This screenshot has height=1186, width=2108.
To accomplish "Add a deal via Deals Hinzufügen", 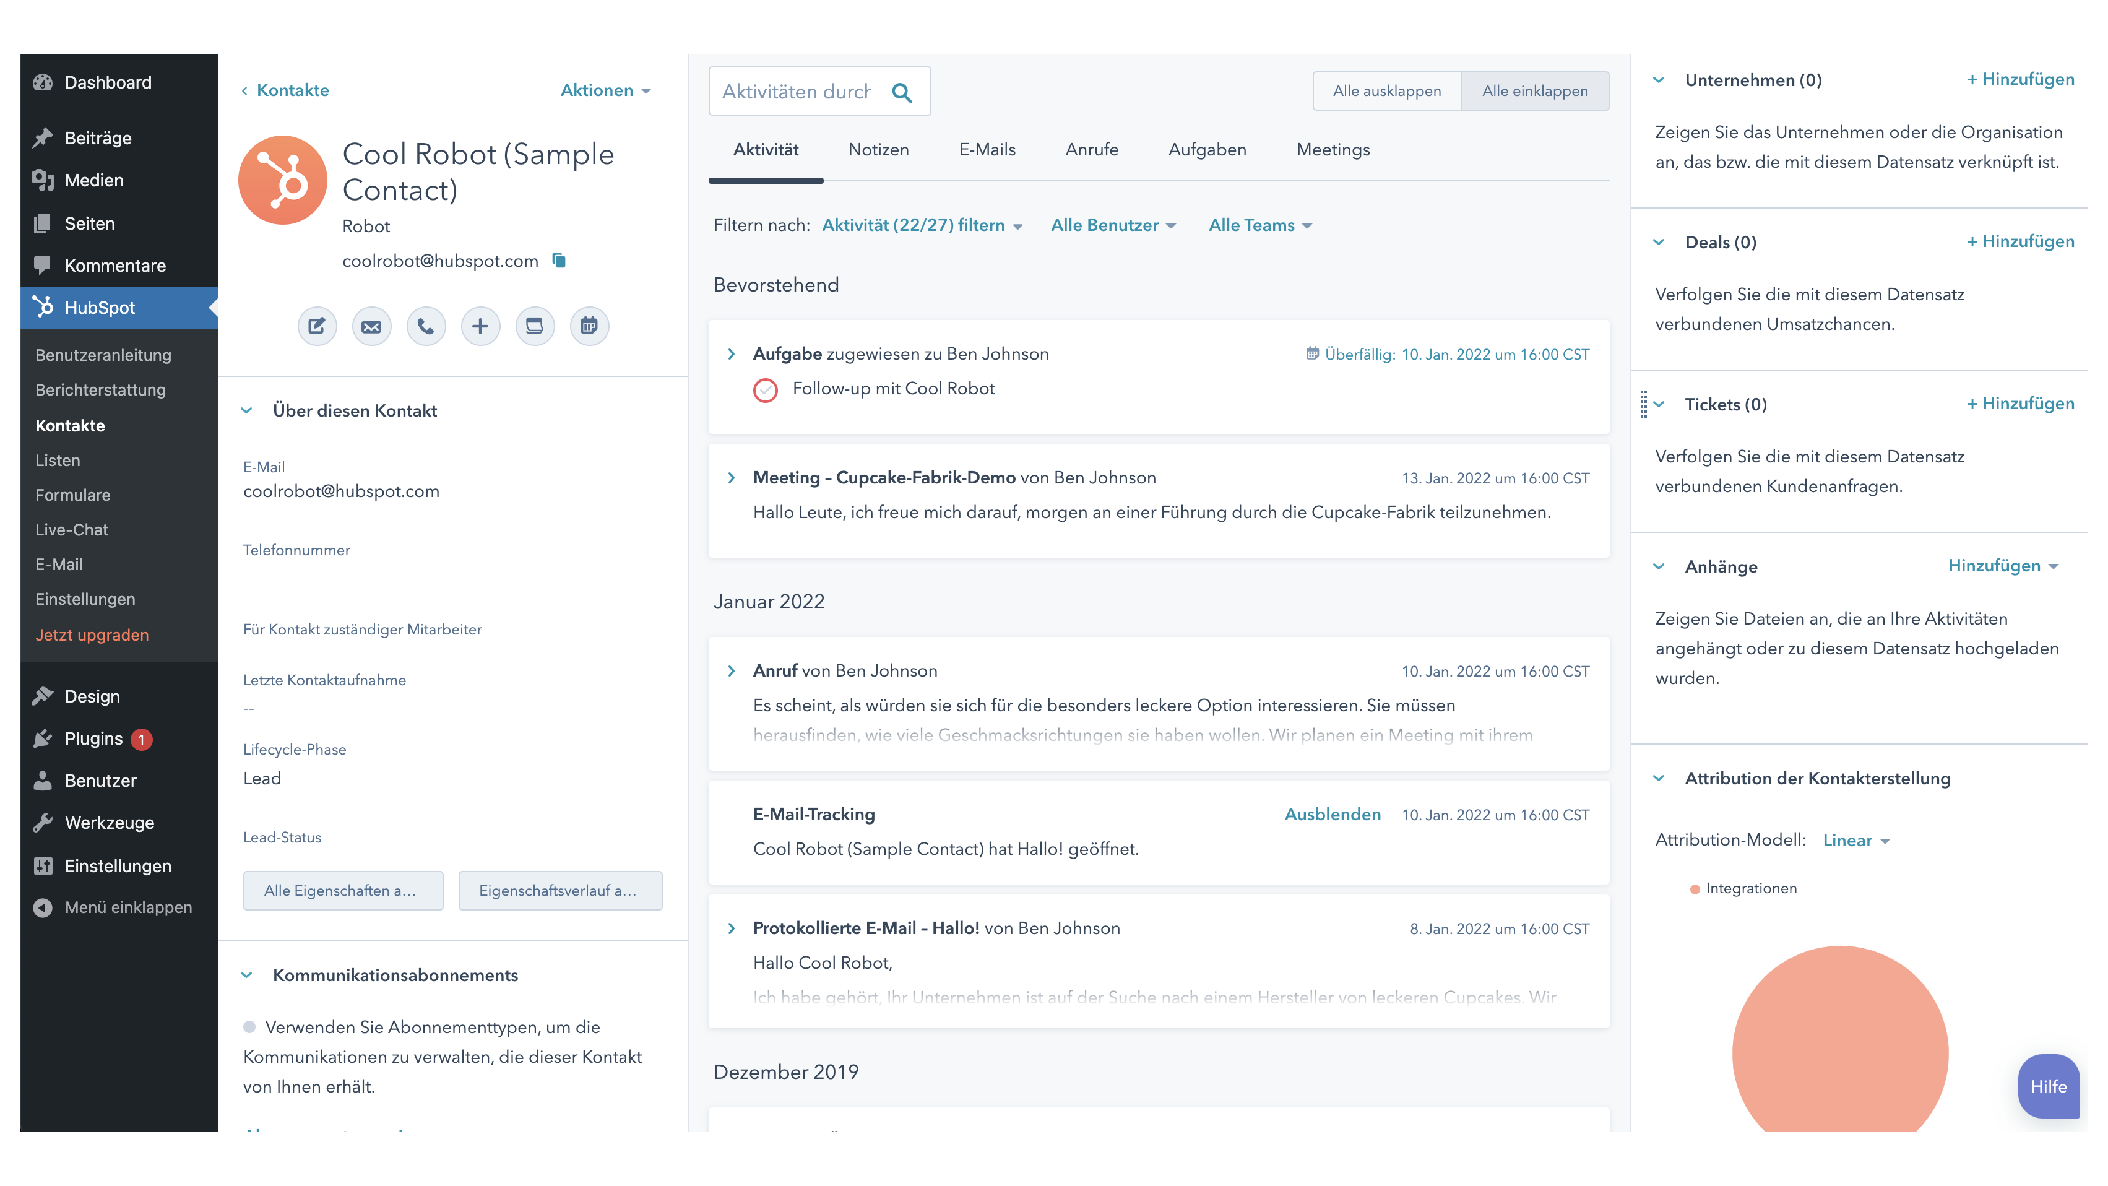I will pos(2021,241).
